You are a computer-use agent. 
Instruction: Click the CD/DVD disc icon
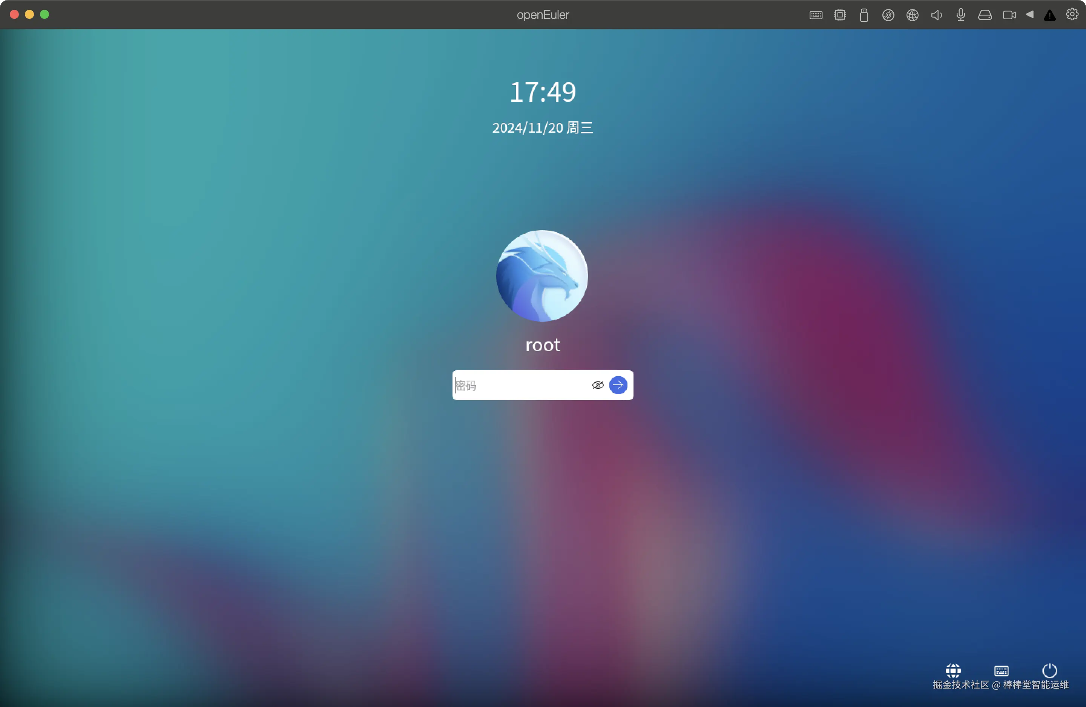point(888,15)
